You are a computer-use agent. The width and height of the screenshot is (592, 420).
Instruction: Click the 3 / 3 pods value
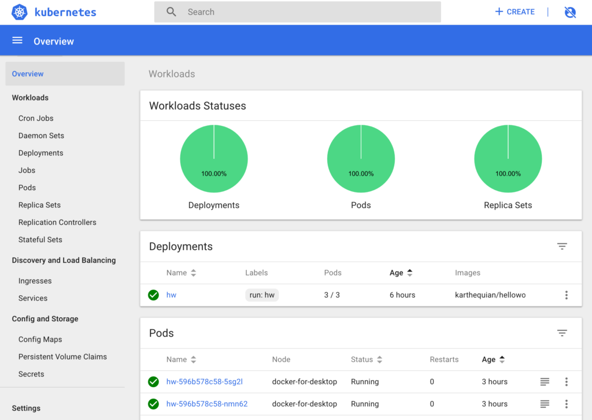[x=332, y=295]
